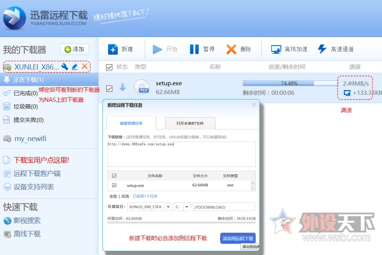Viewport: 382px width, 255px height.
Task: Open XUNLEI_X86_F3FA storage device dropdown
Action: 168,207
